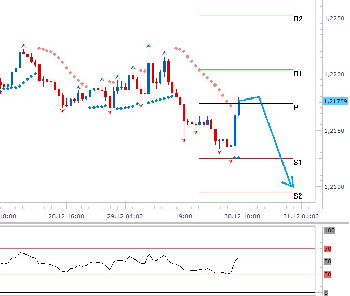Select the 29.12 04:00 time axis label
The height and width of the screenshot is (296, 350).
click(124, 216)
